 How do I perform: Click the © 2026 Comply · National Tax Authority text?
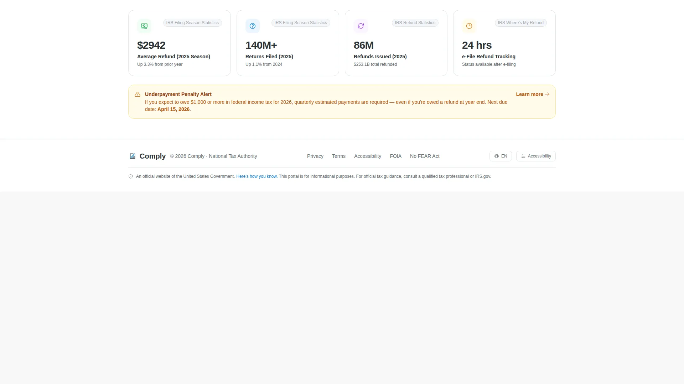click(213, 156)
